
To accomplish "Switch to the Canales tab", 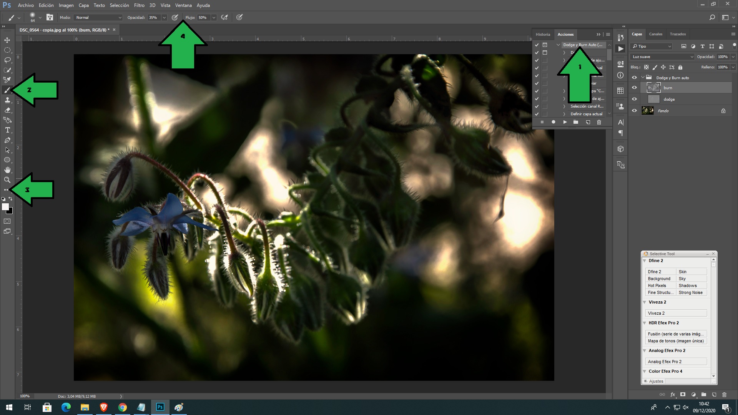I will 656,34.
